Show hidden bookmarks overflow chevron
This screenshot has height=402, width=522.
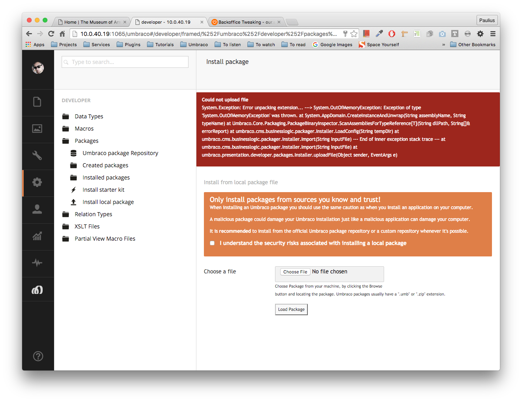[x=443, y=45]
